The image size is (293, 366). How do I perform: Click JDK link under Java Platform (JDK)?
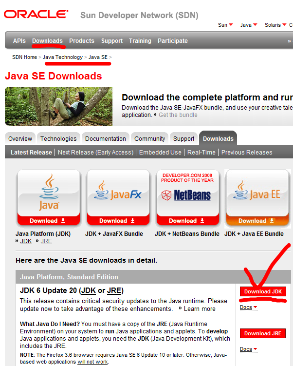tap(26, 241)
